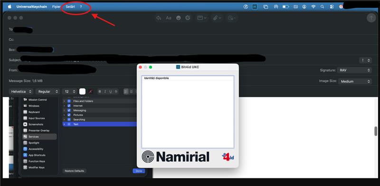Center align text in the format bar
The width and height of the screenshot is (380, 186).
point(131,91)
